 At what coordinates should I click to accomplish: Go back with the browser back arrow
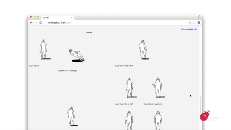point(31,23)
